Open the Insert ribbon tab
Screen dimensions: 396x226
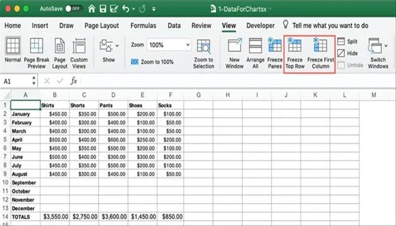point(40,25)
